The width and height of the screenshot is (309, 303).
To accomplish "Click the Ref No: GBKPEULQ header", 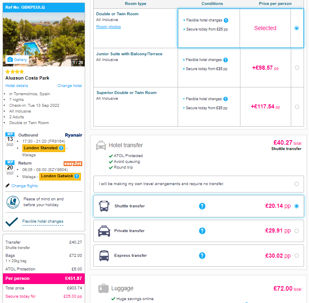I will tap(44, 7).
